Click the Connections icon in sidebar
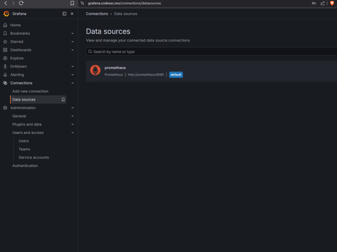337x252 pixels. click(x=5, y=83)
